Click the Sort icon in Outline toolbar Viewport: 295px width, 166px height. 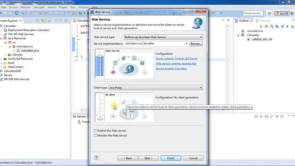[x=271, y=27]
